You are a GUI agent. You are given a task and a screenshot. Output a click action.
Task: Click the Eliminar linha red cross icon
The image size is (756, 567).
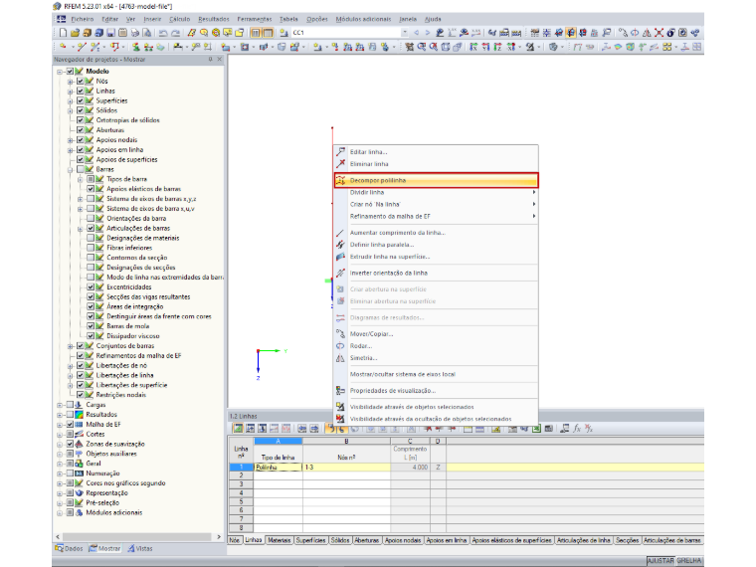pyautogui.click(x=340, y=163)
